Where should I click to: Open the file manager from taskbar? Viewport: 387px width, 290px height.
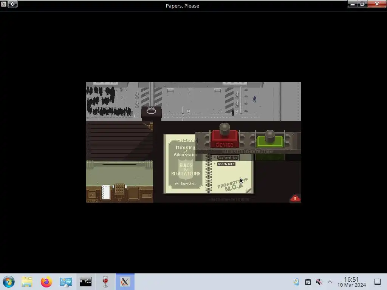(x=27, y=282)
